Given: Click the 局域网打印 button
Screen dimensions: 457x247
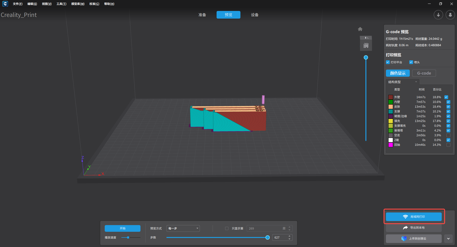Looking at the screenshot, I should point(414,217).
